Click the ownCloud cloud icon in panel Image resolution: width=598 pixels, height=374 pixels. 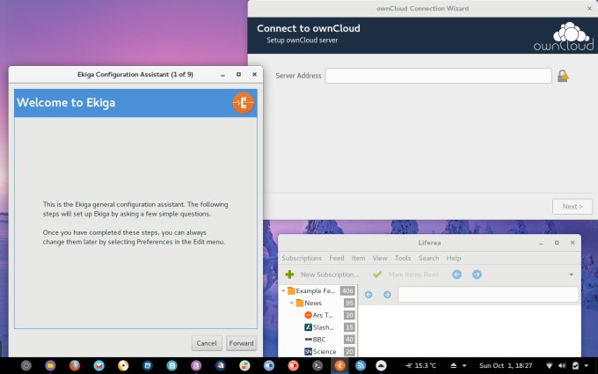tap(381, 365)
